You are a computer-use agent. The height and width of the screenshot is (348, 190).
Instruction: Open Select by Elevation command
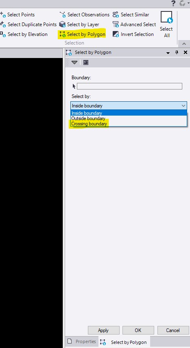click(24, 34)
